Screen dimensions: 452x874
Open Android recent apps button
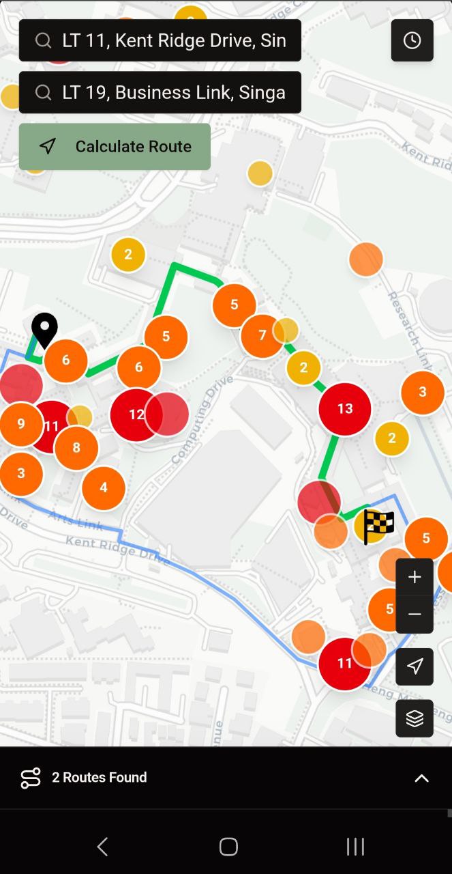click(x=355, y=847)
